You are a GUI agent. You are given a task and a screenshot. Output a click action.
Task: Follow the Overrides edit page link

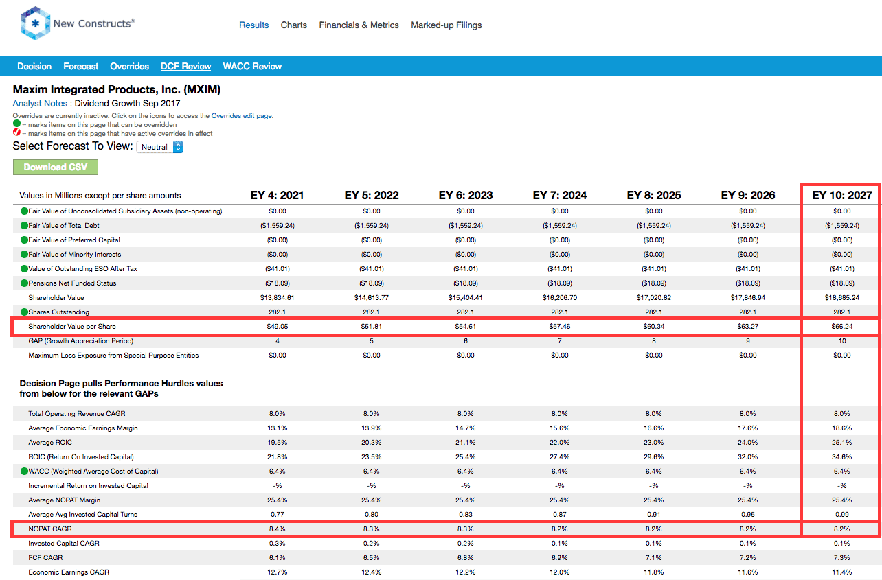[x=242, y=116]
